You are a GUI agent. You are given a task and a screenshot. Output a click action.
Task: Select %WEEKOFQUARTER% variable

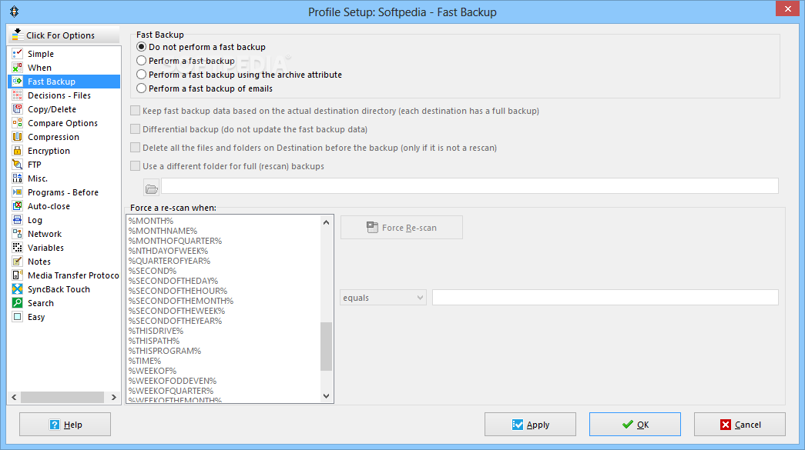tap(171, 391)
